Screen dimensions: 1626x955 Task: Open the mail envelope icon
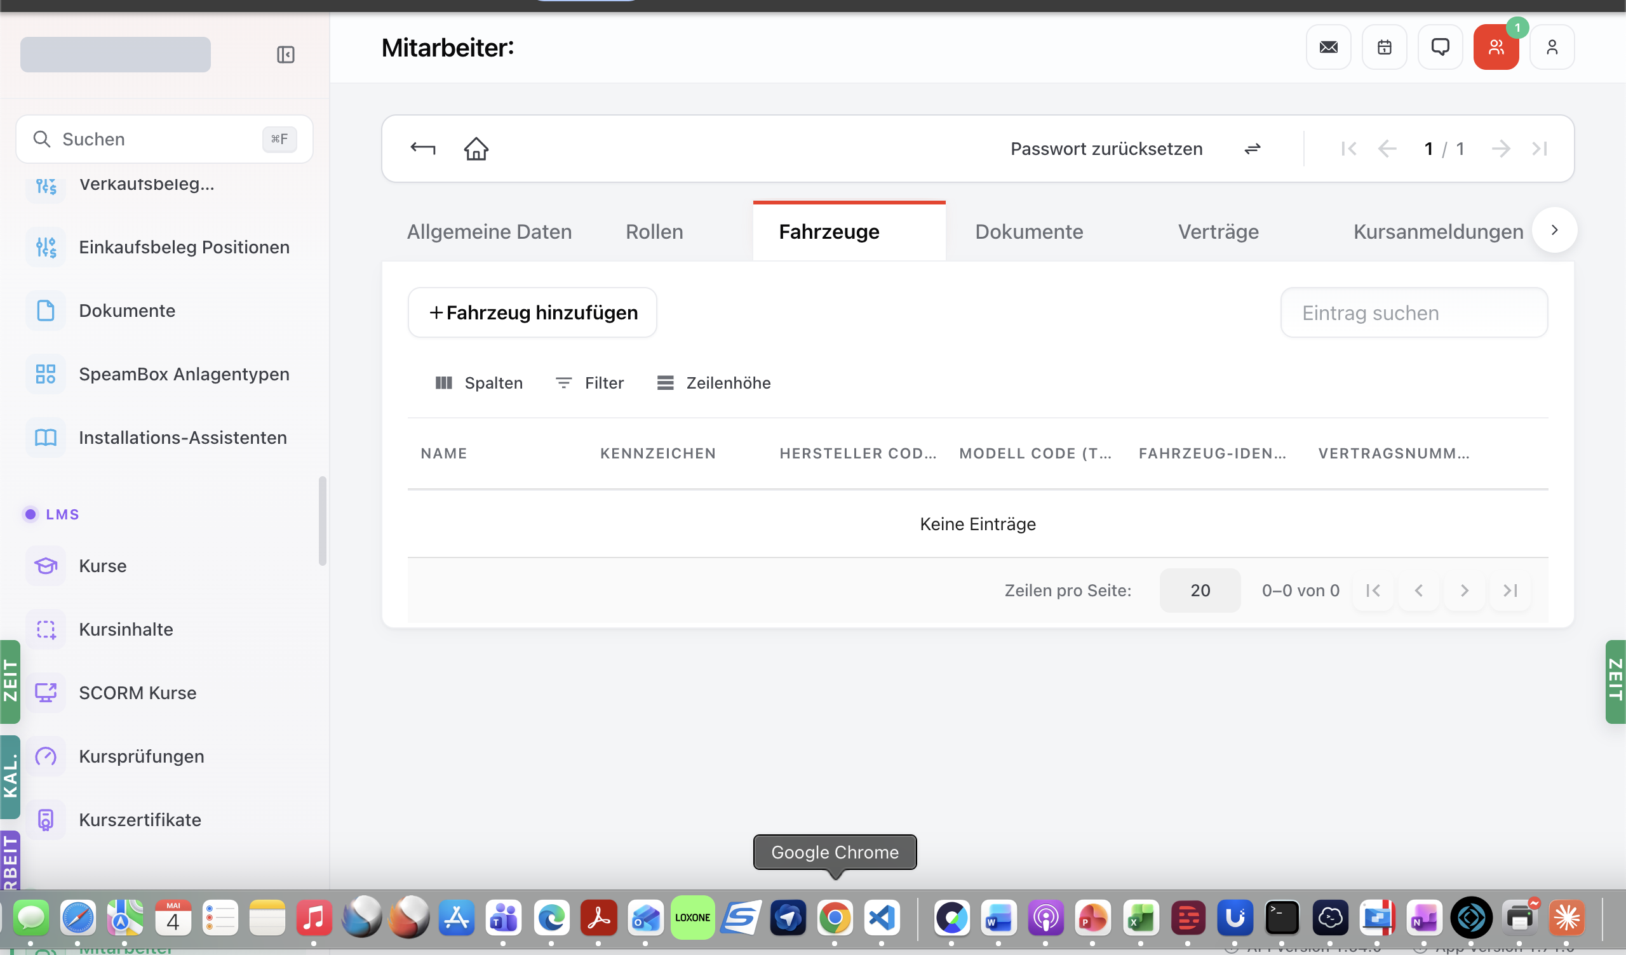(x=1328, y=47)
